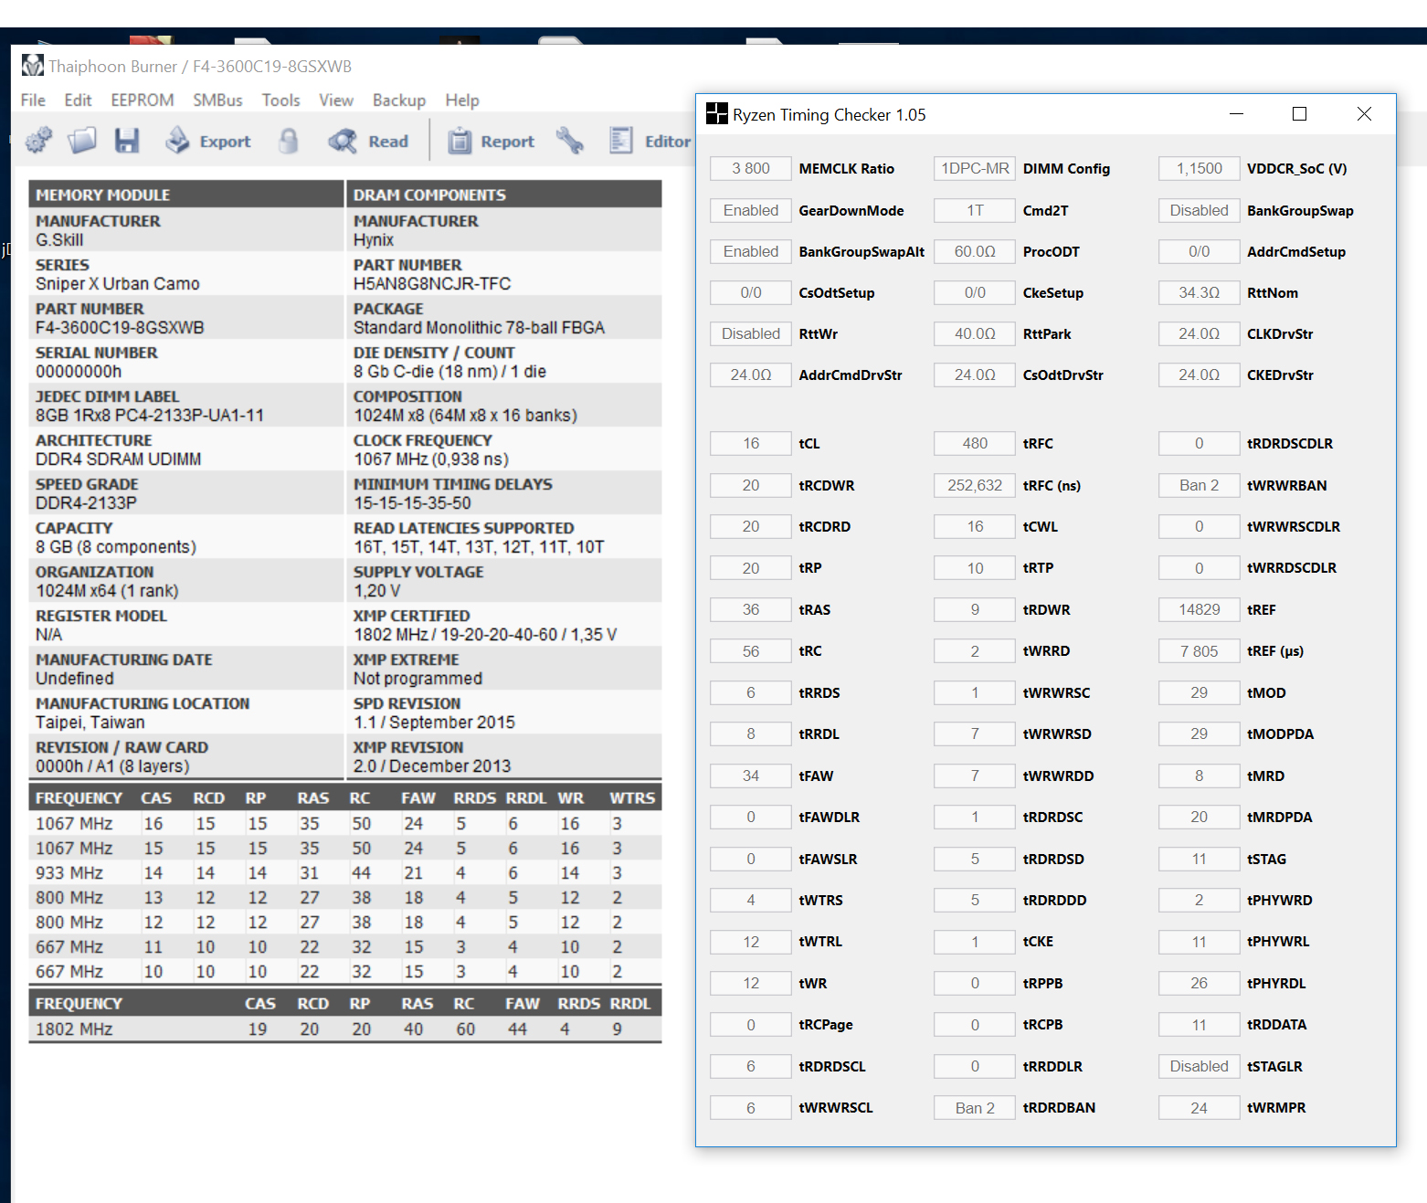This screenshot has height=1203, width=1427.
Task: Select the Hynix manufacturer text
Action: pos(374,239)
